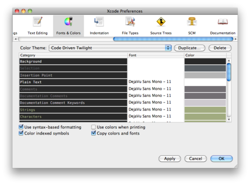The height and width of the screenshot is (185, 250).
Task: Click the Comments font cell
Action: [156, 88]
